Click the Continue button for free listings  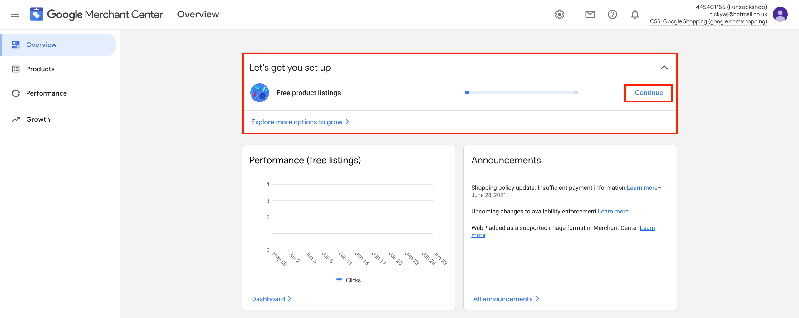649,93
